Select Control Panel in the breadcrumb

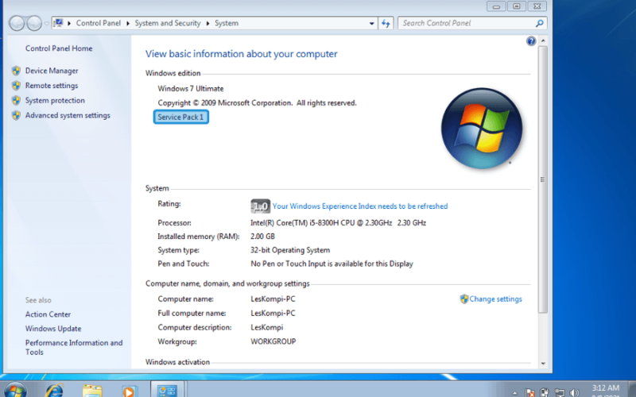click(98, 23)
